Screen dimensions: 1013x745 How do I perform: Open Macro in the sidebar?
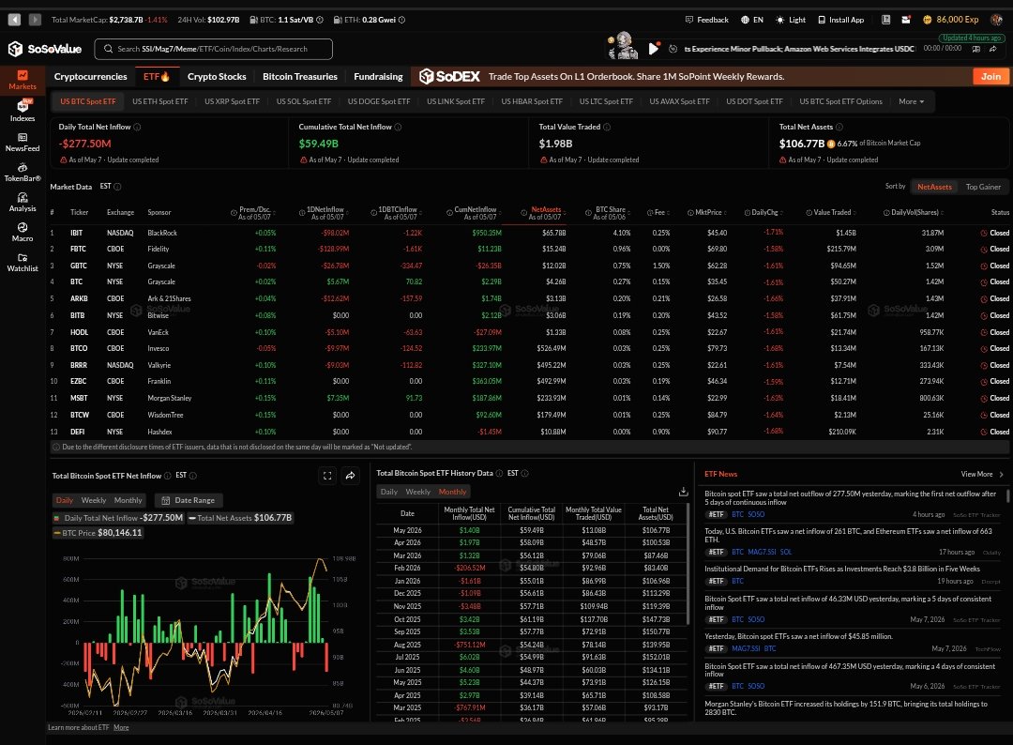pyautogui.click(x=22, y=232)
